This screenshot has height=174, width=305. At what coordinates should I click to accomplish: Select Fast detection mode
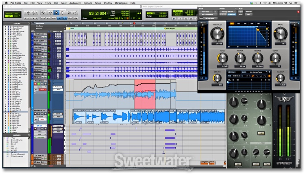click(259, 24)
